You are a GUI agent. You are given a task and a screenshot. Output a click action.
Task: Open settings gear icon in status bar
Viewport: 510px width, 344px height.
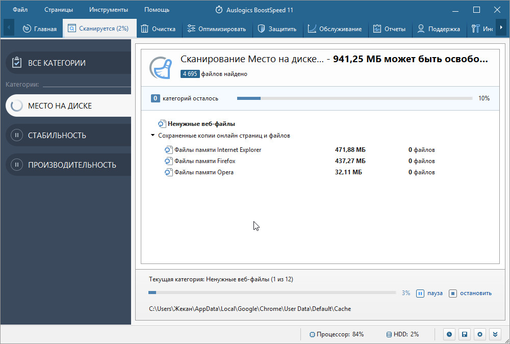point(480,334)
